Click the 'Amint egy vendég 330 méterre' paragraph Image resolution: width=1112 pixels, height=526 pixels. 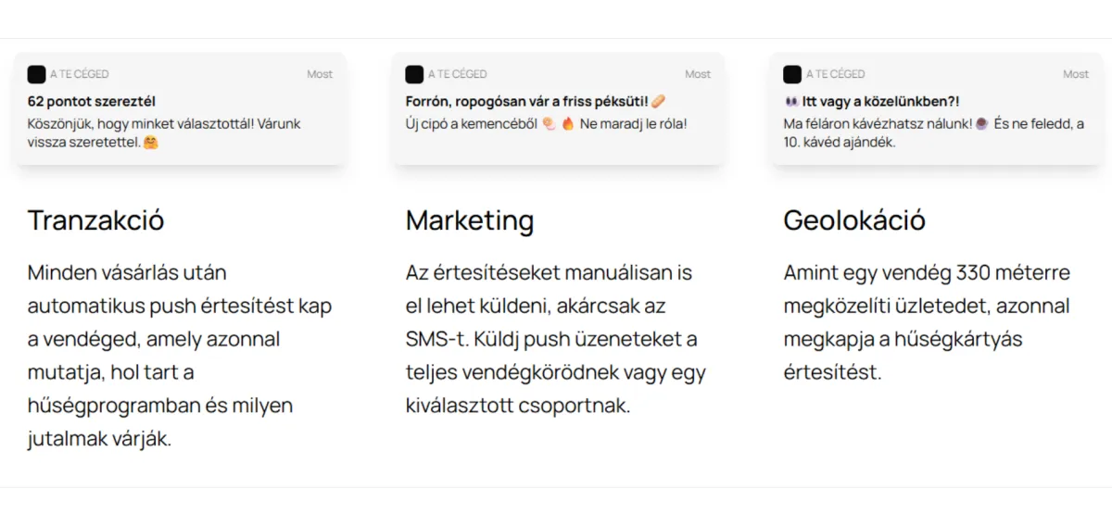927,322
